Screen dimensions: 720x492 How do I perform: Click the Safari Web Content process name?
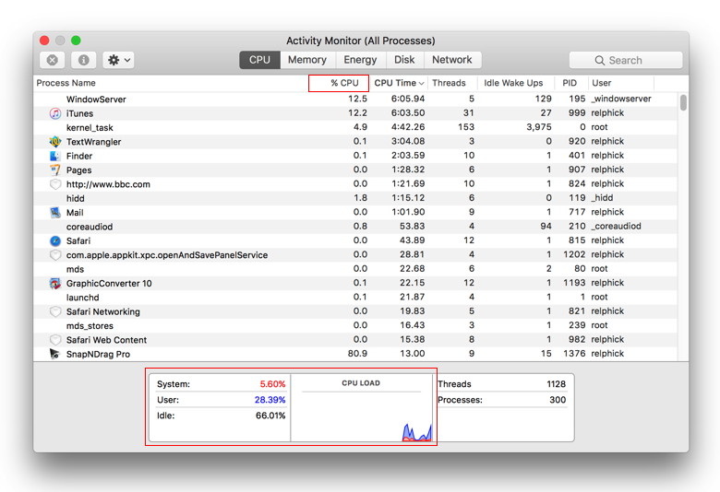coord(106,340)
